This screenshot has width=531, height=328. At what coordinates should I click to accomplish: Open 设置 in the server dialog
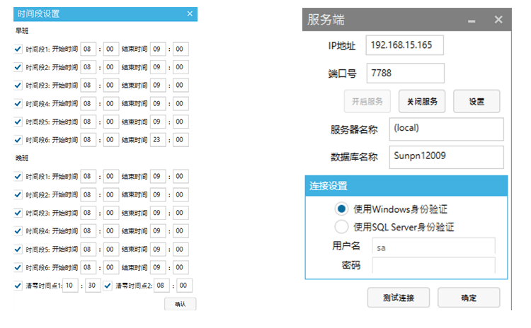pos(476,101)
